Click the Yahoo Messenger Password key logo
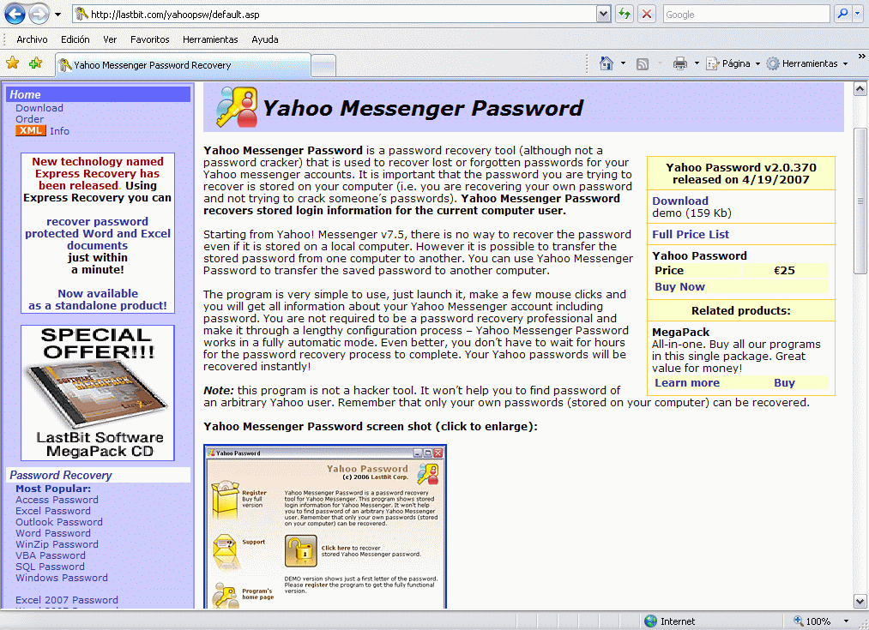Screen dimensions: 869x630 coord(237,107)
